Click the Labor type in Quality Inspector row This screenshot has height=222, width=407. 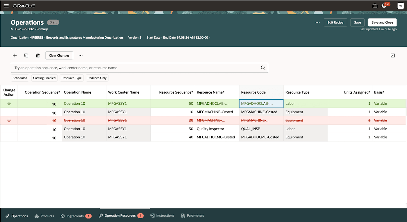click(x=306, y=129)
